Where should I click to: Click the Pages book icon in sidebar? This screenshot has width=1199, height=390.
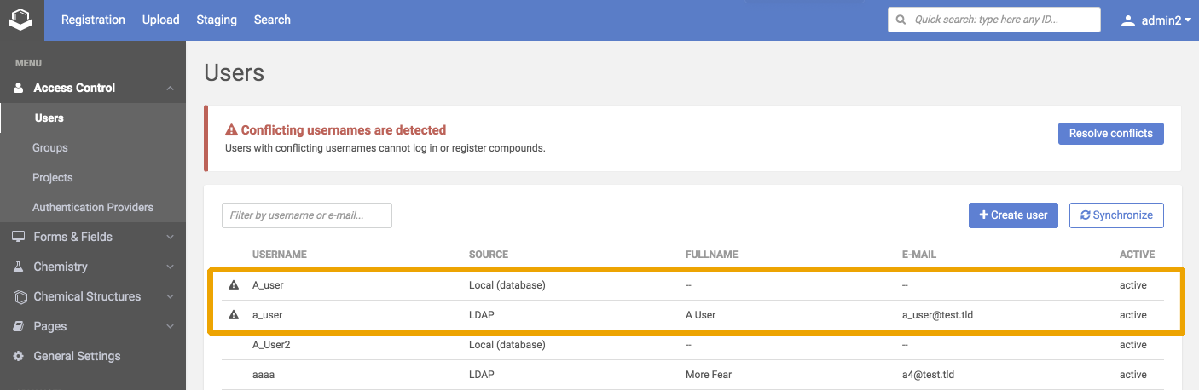[18, 326]
